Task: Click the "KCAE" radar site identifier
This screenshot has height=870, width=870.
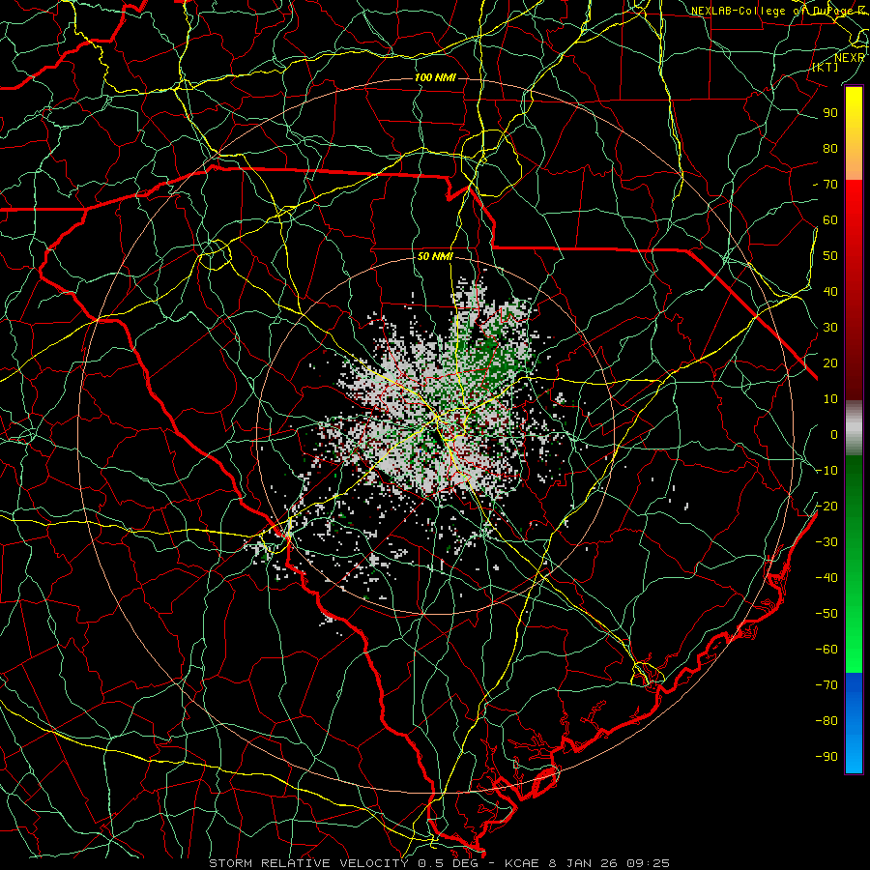Action: pyautogui.click(x=522, y=863)
